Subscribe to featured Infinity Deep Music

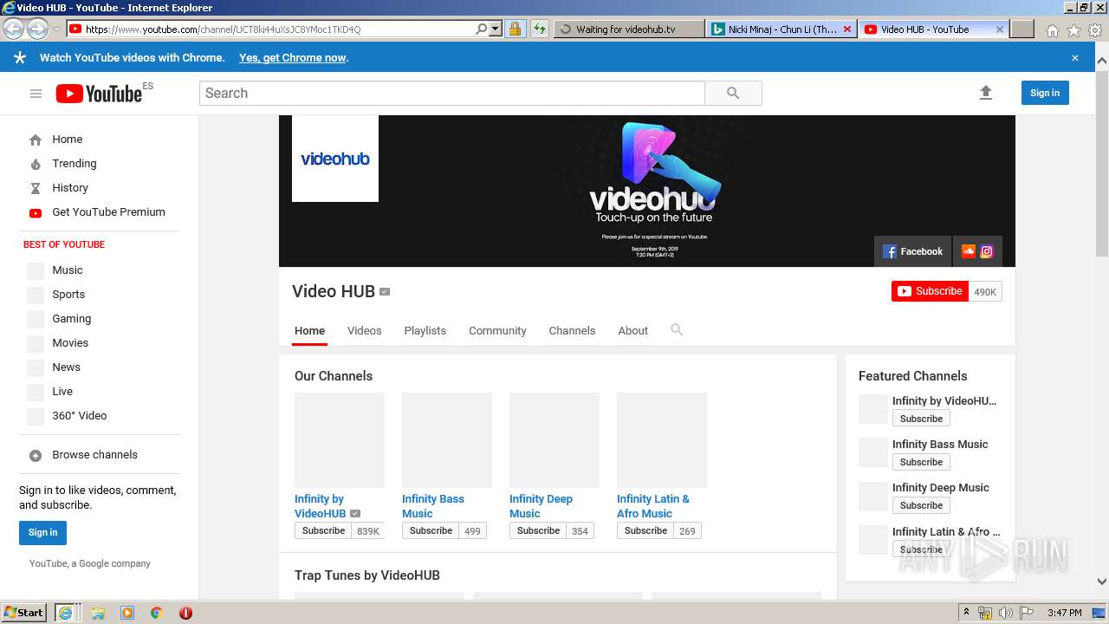pos(921,505)
